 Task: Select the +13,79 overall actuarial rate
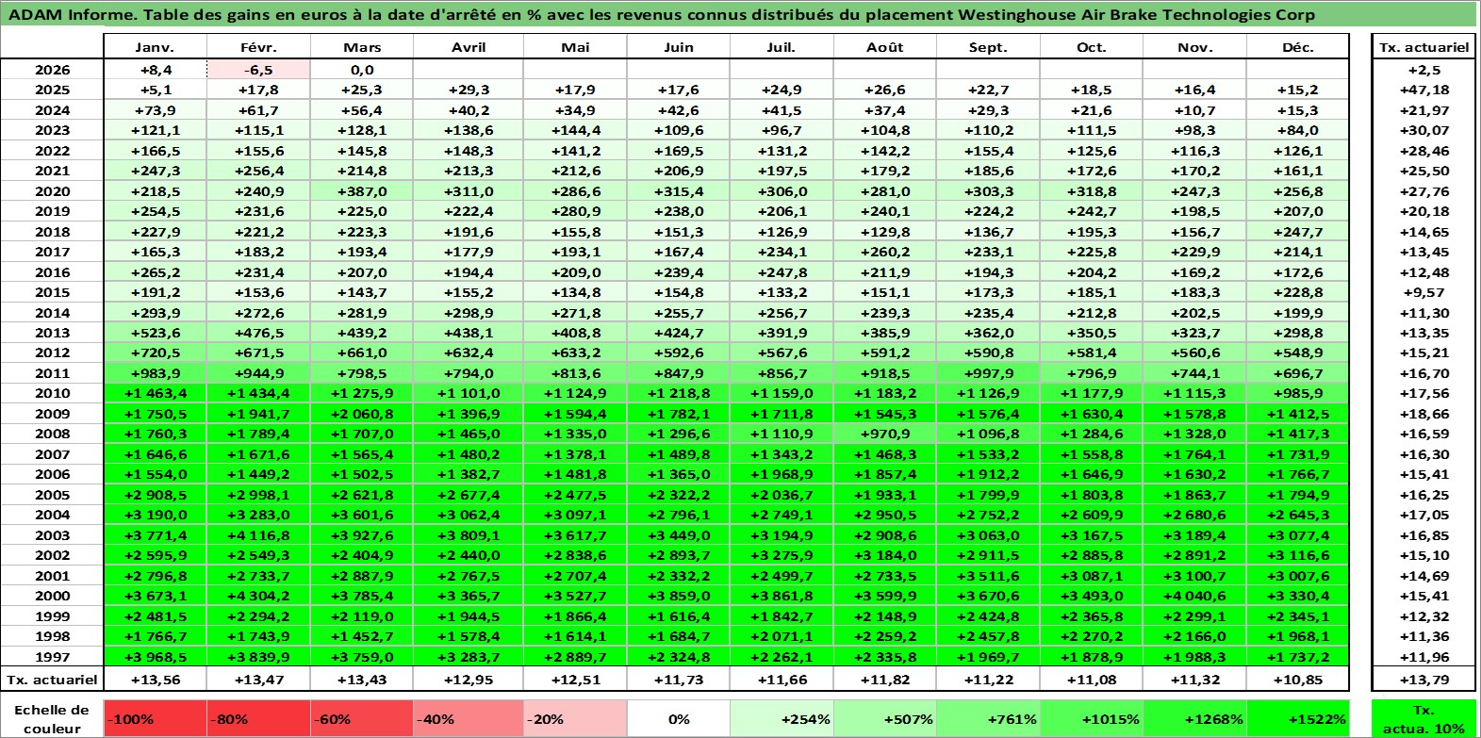pyautogui.click(x=1423, y=680)
